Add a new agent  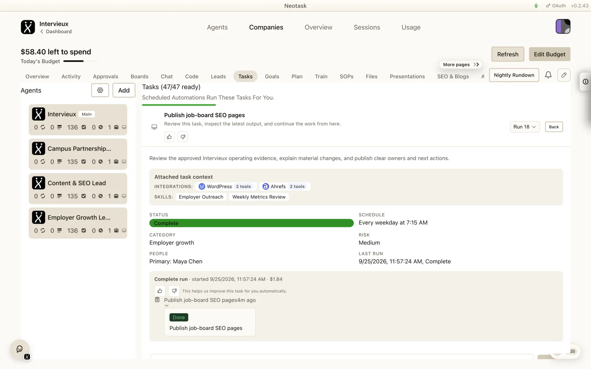pos(124,90)
